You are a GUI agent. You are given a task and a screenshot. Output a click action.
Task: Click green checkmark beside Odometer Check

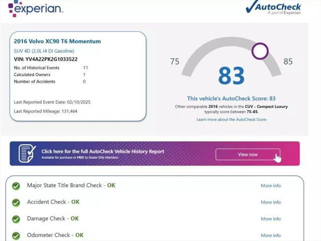point(16,235)
